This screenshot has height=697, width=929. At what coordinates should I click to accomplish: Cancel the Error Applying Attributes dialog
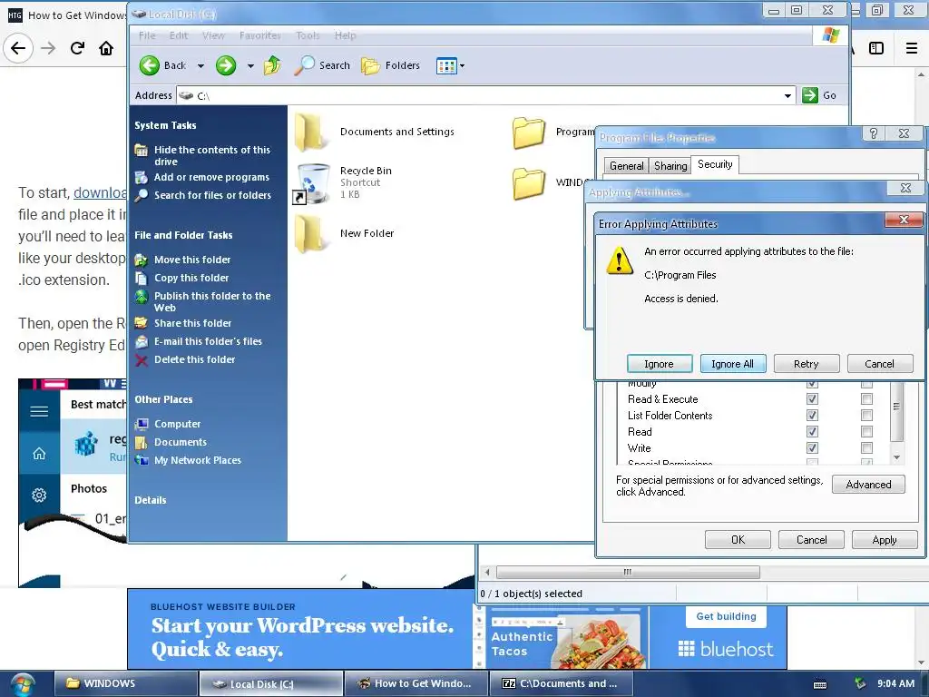[x=879, y=364]
